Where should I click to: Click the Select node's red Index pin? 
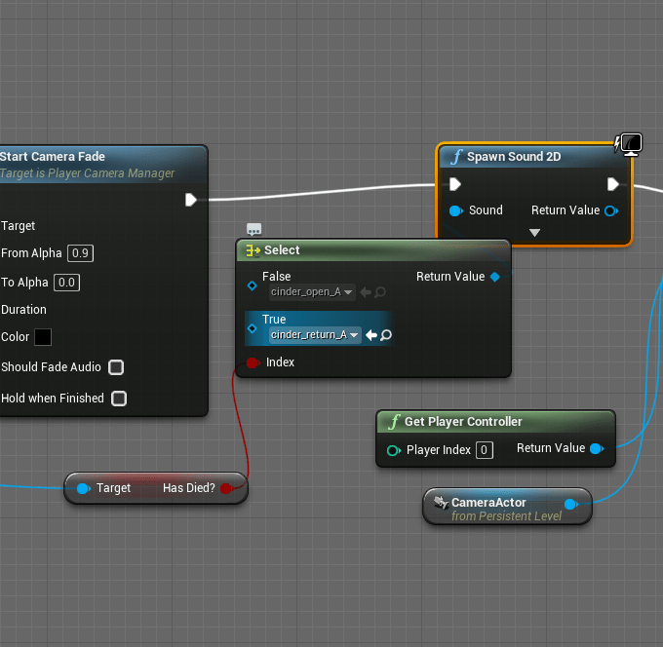tap(252, 362)
